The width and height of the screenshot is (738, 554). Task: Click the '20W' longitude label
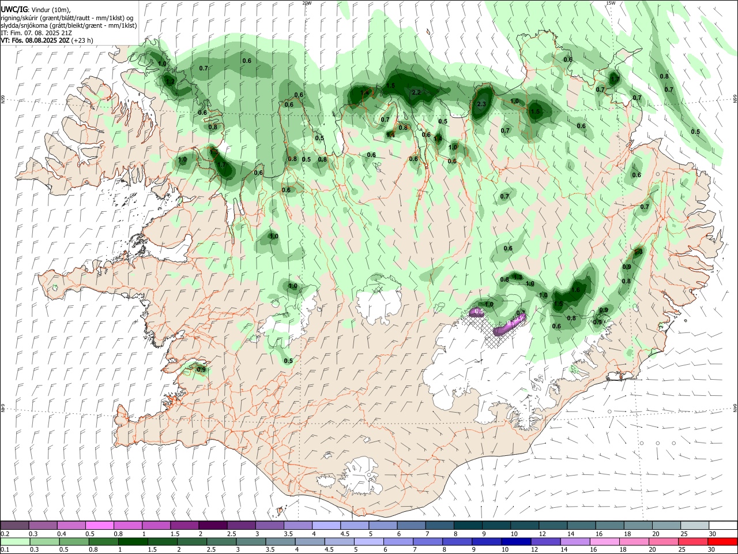pos(307,3)
